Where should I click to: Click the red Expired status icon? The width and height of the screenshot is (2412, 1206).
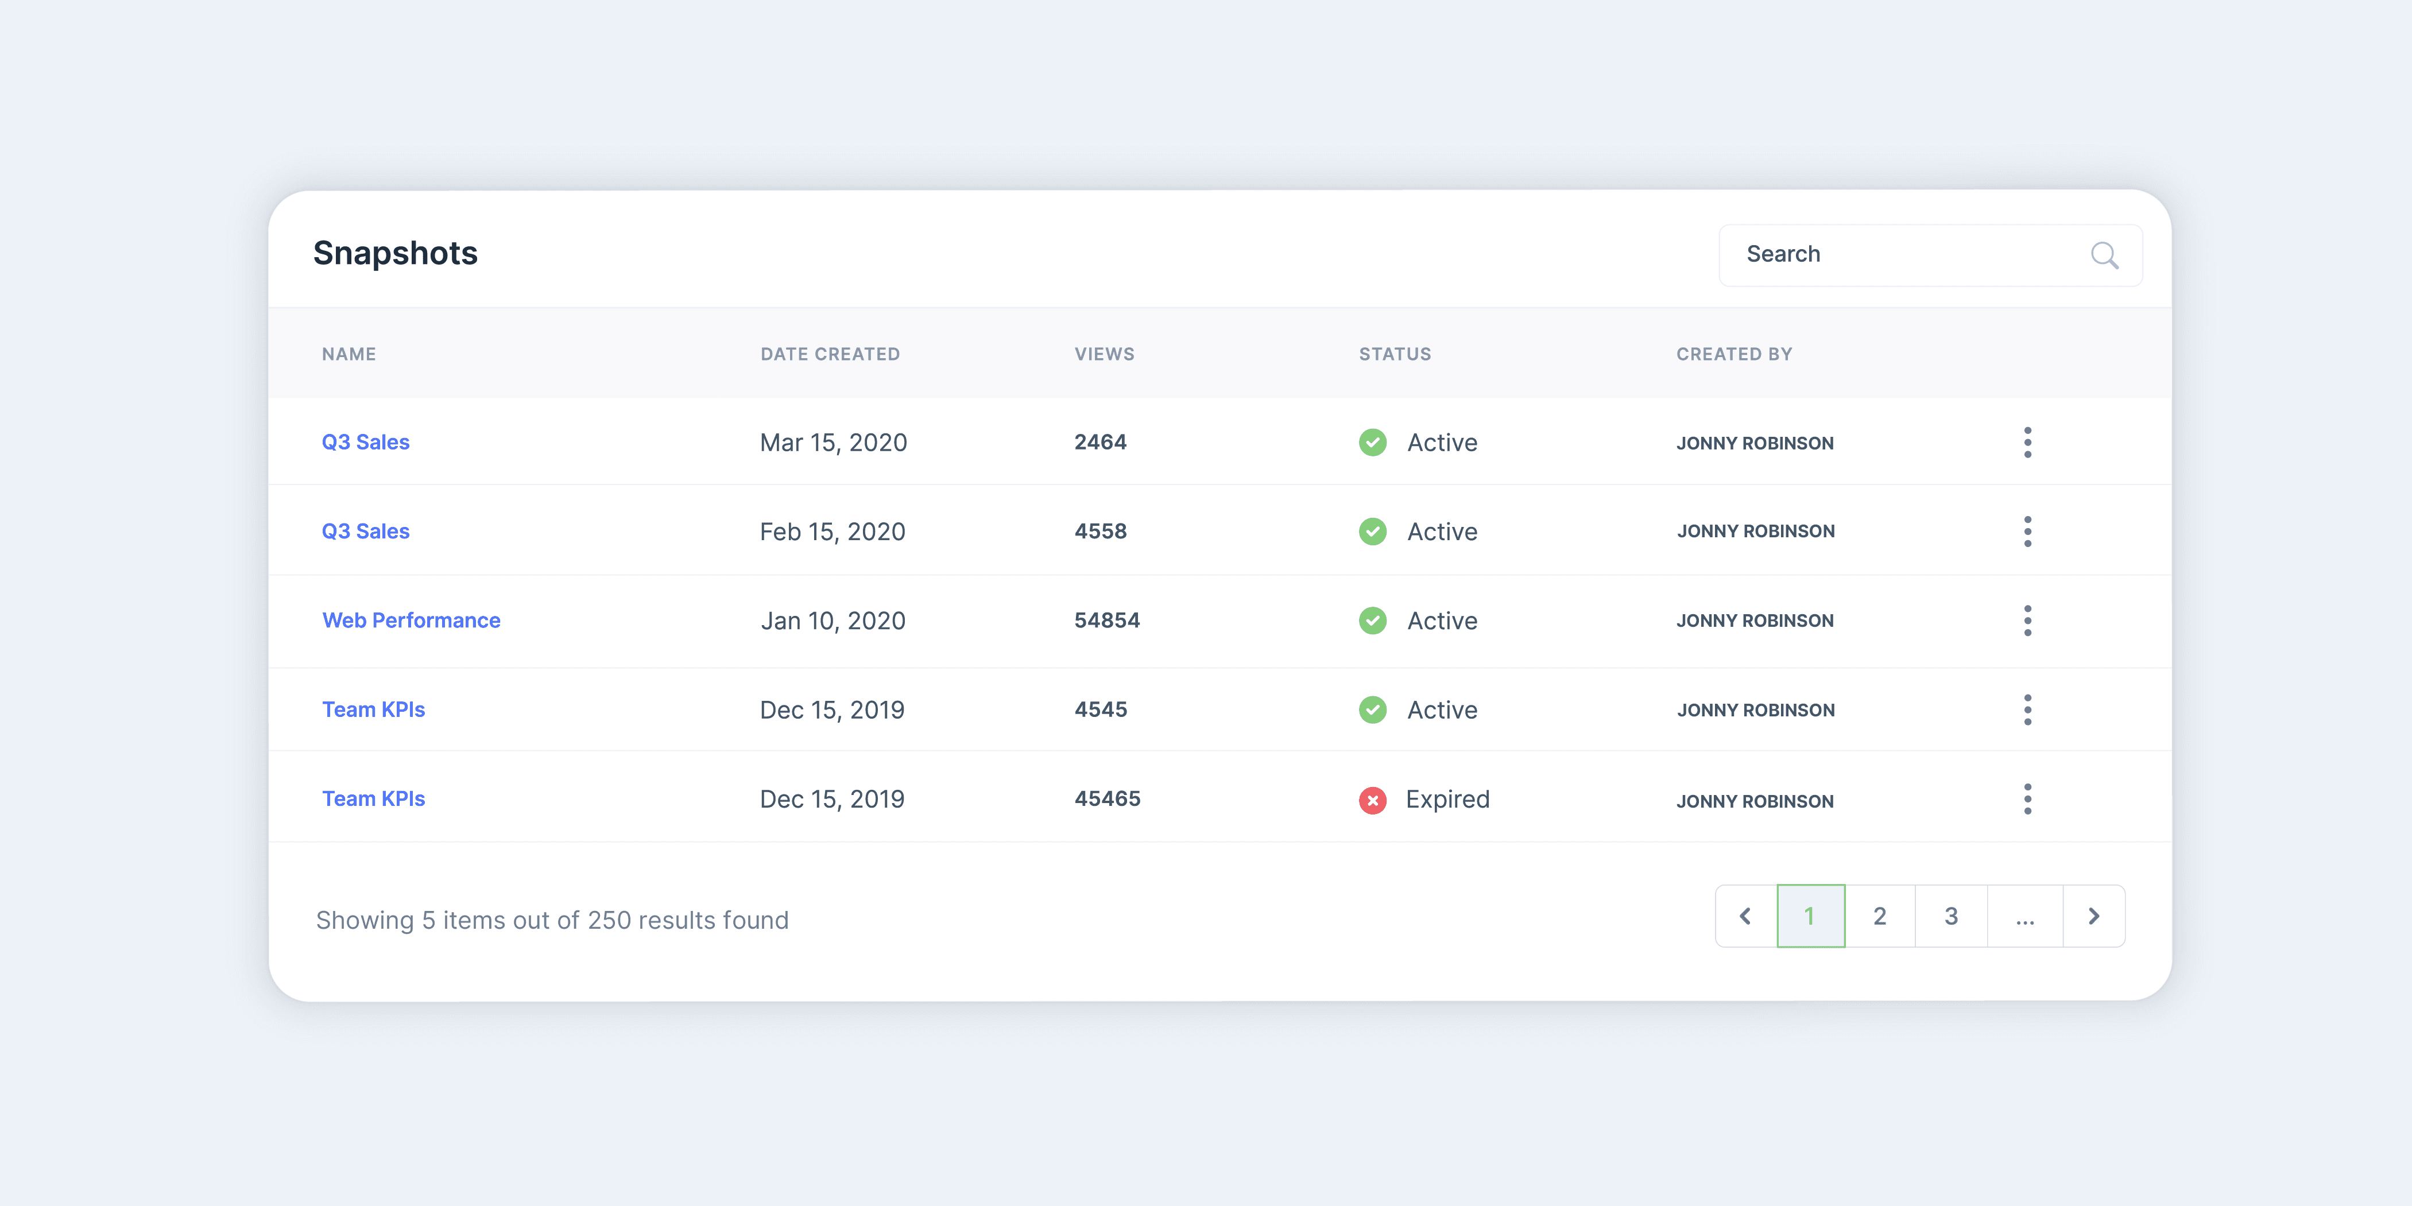click(x=1373, y=800)
